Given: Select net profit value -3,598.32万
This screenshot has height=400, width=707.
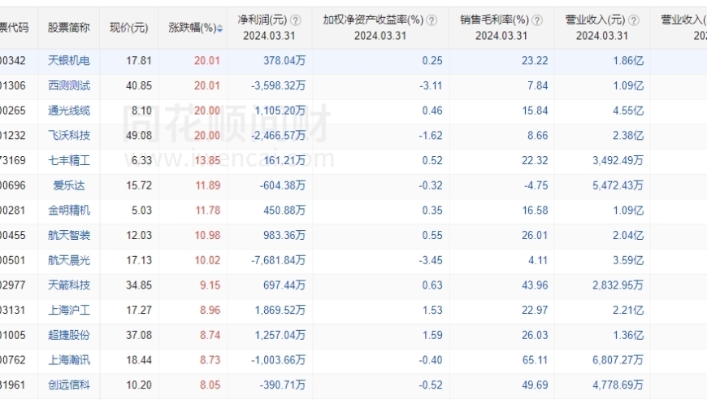Looking at the screenshot, I should [x=279, y=85].
